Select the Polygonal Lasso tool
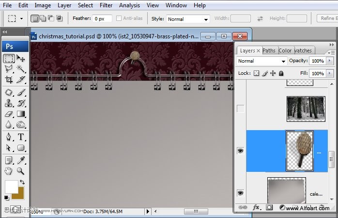 click(x=9, y=69)
